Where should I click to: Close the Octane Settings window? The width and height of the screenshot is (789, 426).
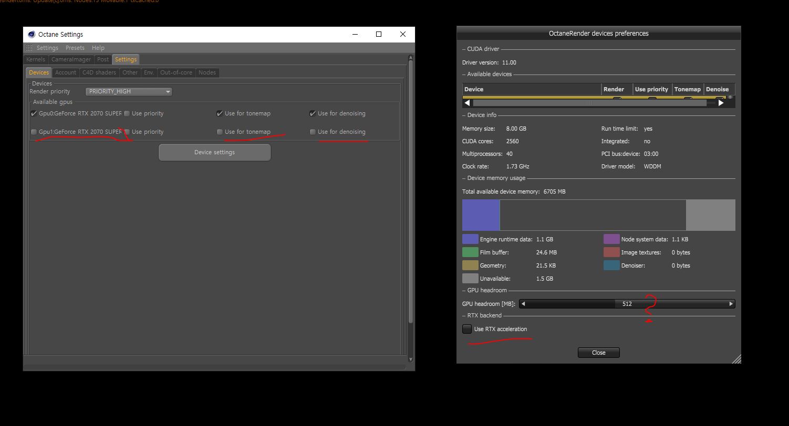pyautogui.click(x=403, y=34)
